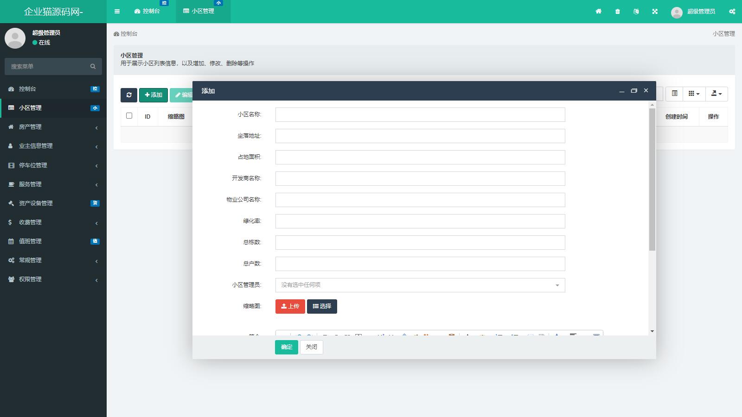Toggle the sidebar hamburger menu icon
This screenshot has width=742, height=417.
tap(117, 12)
